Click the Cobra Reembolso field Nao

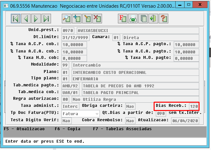[130, 121]
